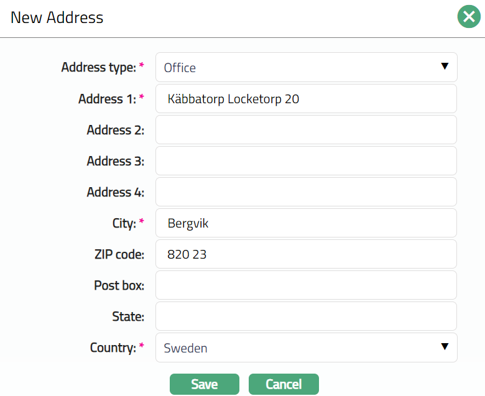Click the Address 1 input field
The image size is (485, 396).
point(306,99)
